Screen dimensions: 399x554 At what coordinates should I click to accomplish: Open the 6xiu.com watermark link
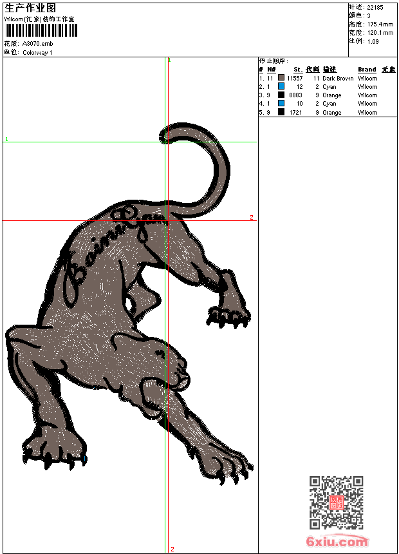(x=337, y=542)
